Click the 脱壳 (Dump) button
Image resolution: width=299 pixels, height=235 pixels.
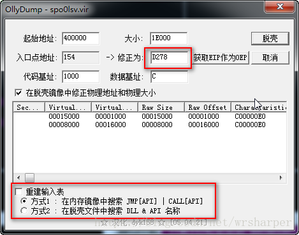click(270, 38)
